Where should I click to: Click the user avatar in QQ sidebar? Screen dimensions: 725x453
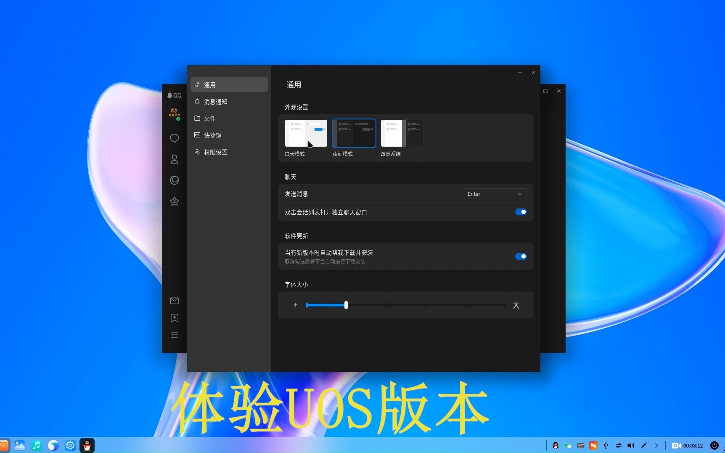click(174, 113)
